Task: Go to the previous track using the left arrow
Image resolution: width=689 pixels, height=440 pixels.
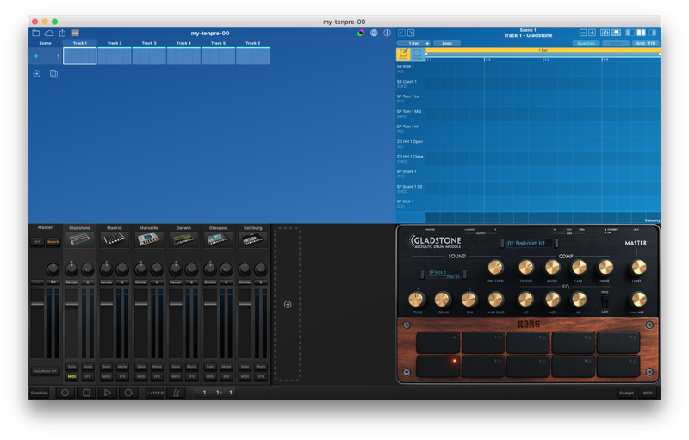Action: [x=401, y=33]
